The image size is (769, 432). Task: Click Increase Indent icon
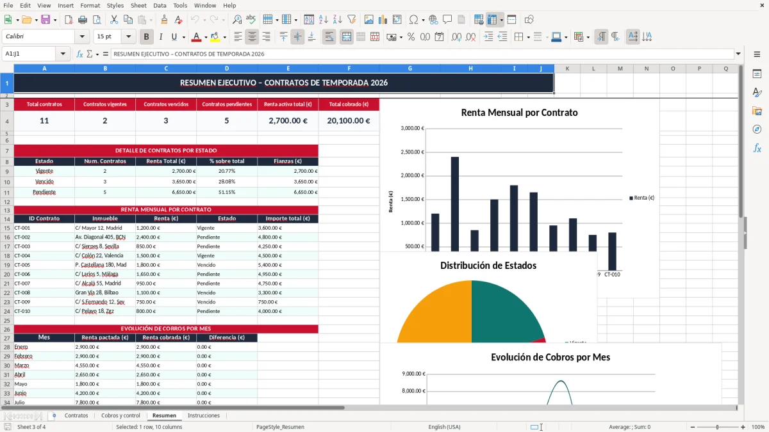[x=488, y=37]
